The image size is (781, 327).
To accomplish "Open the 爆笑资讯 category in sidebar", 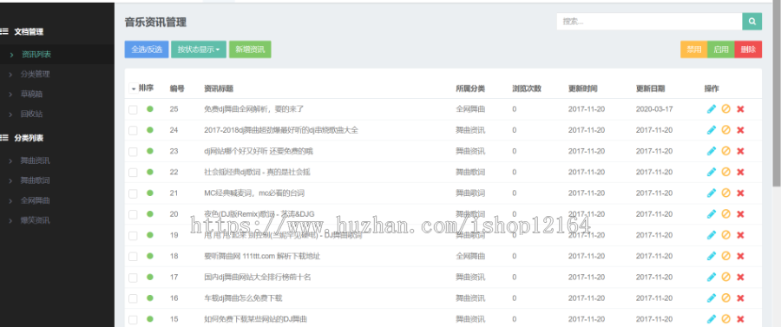I will 35,220.
